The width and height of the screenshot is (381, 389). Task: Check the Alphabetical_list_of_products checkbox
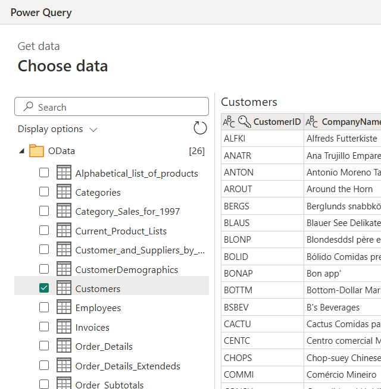[x=44, y=173]
